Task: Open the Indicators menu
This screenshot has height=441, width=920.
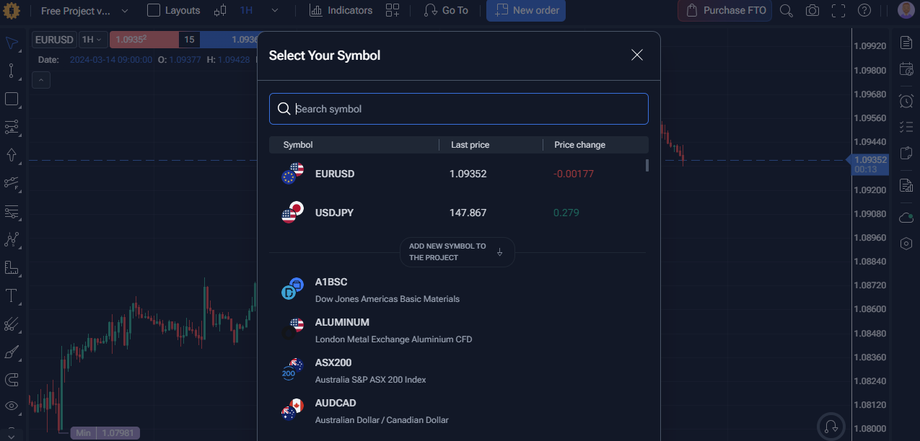Action: point(341,11)
